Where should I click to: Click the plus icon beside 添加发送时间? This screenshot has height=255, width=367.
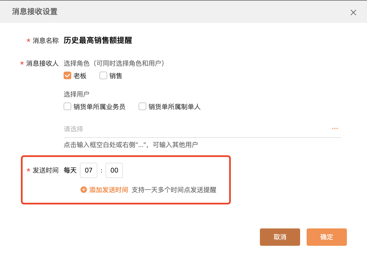click(83, 190)
